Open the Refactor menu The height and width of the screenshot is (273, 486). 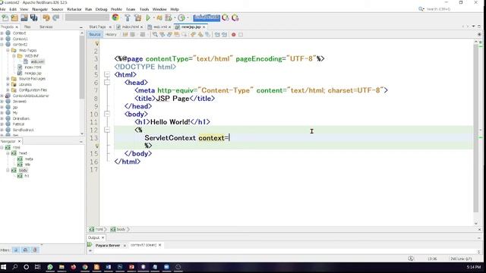pyautogui.click(x=74, y=9)
